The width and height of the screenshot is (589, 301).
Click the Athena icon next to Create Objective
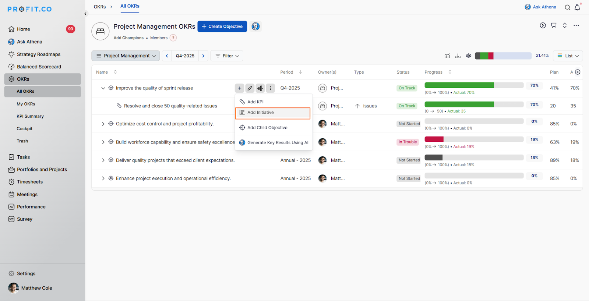pyautogui.click(x=255, y=26)
